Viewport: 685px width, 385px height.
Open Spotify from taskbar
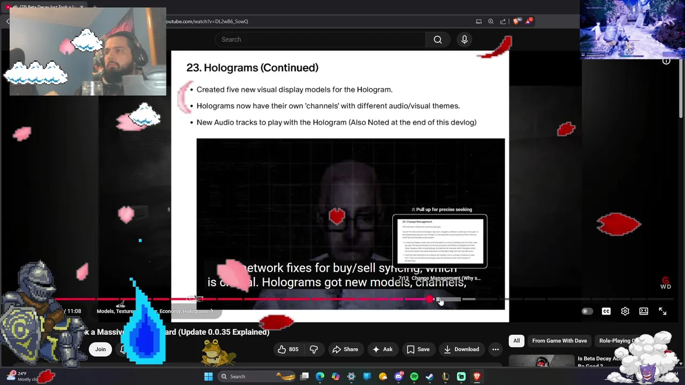414,376
